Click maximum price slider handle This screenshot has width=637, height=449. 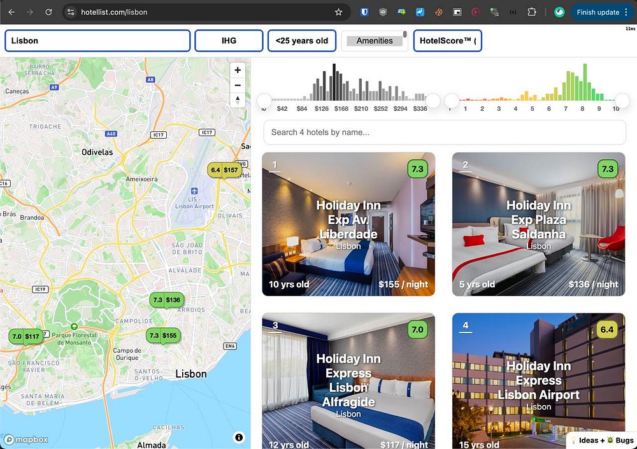click(x=433, y=101)
